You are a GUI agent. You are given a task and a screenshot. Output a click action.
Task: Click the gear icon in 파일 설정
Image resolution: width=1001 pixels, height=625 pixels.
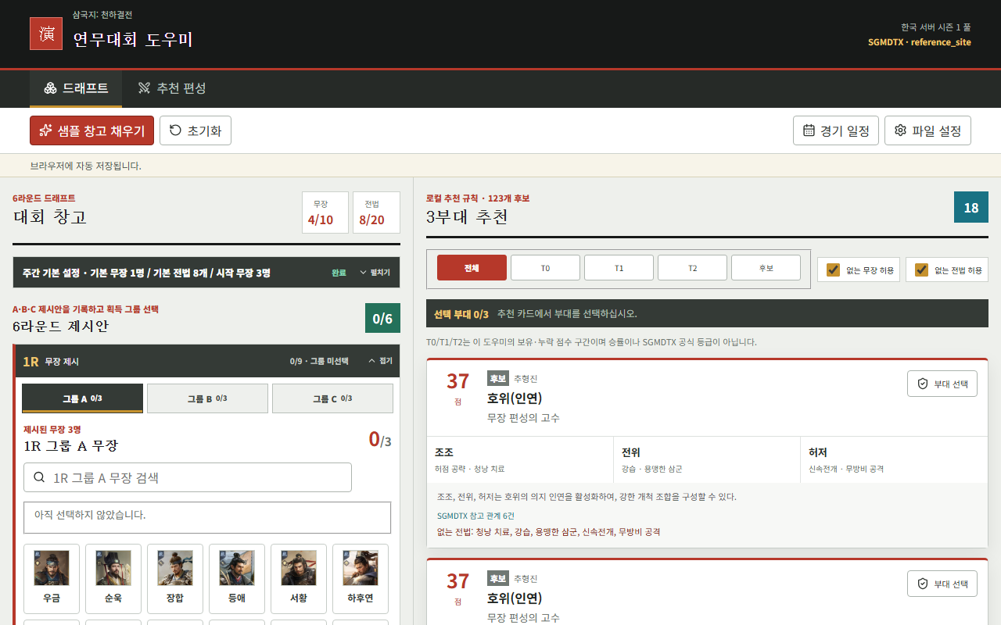[x=900, y=130]
